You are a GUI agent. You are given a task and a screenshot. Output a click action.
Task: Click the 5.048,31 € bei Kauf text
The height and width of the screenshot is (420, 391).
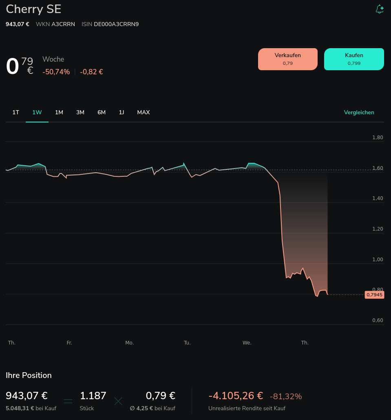(31, 409)
